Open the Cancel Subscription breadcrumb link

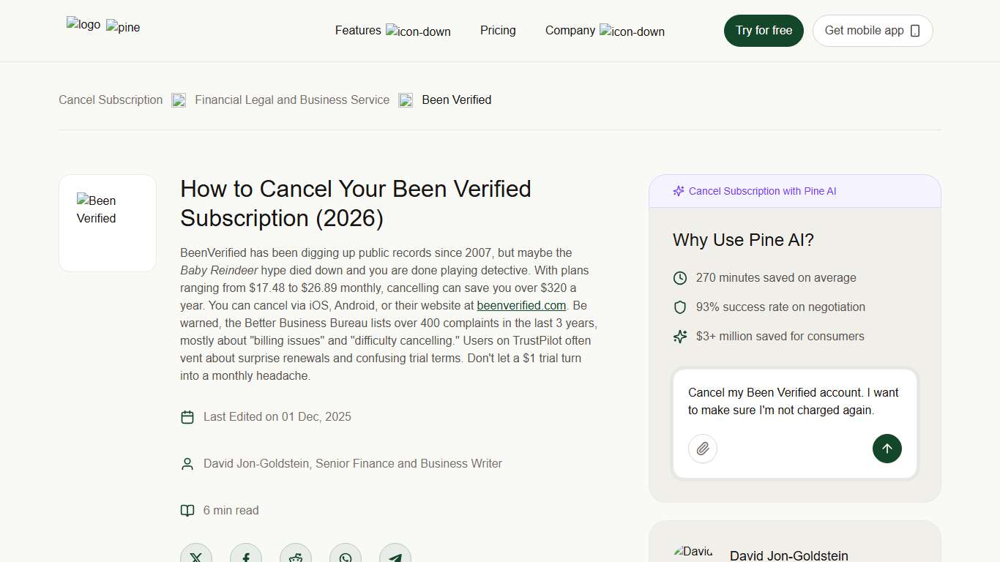tap(110, 100)
